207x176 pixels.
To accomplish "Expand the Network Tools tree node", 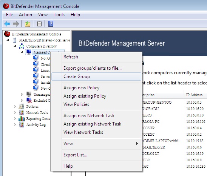I will click(x=15, y=113).
